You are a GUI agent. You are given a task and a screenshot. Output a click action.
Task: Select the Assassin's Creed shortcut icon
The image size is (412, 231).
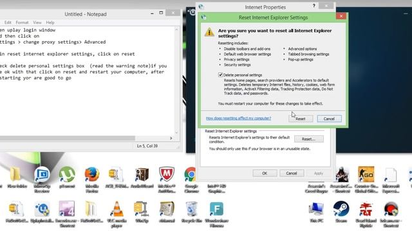point(341,180)
